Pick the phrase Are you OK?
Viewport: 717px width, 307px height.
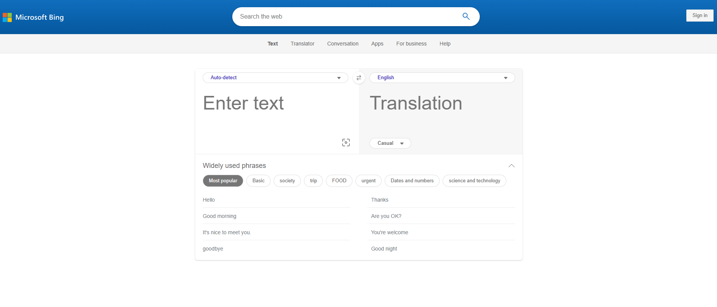pyautogui.click(x=441, y=216)
